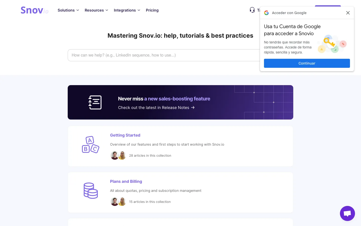The height and width of the screenshot is (226, 361).
Task: Click the headset support icon
Action: (x=252, y=10)
